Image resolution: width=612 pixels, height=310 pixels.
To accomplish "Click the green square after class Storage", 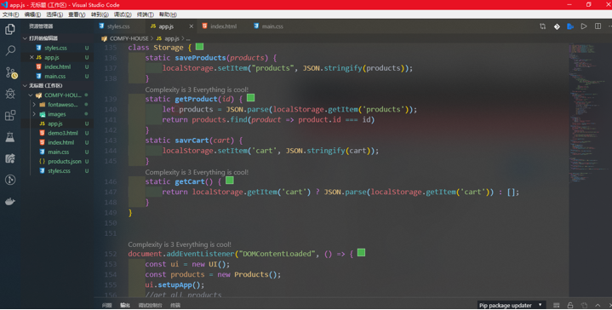I will point(199,47).
